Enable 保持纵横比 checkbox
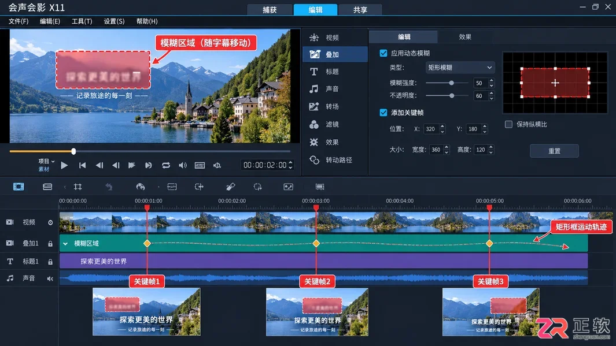The width and height of the screenshot is (616, 346). pos(509,124)
